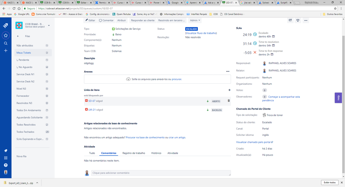Open more actions ellipsis in issue header

click(306, 20)
